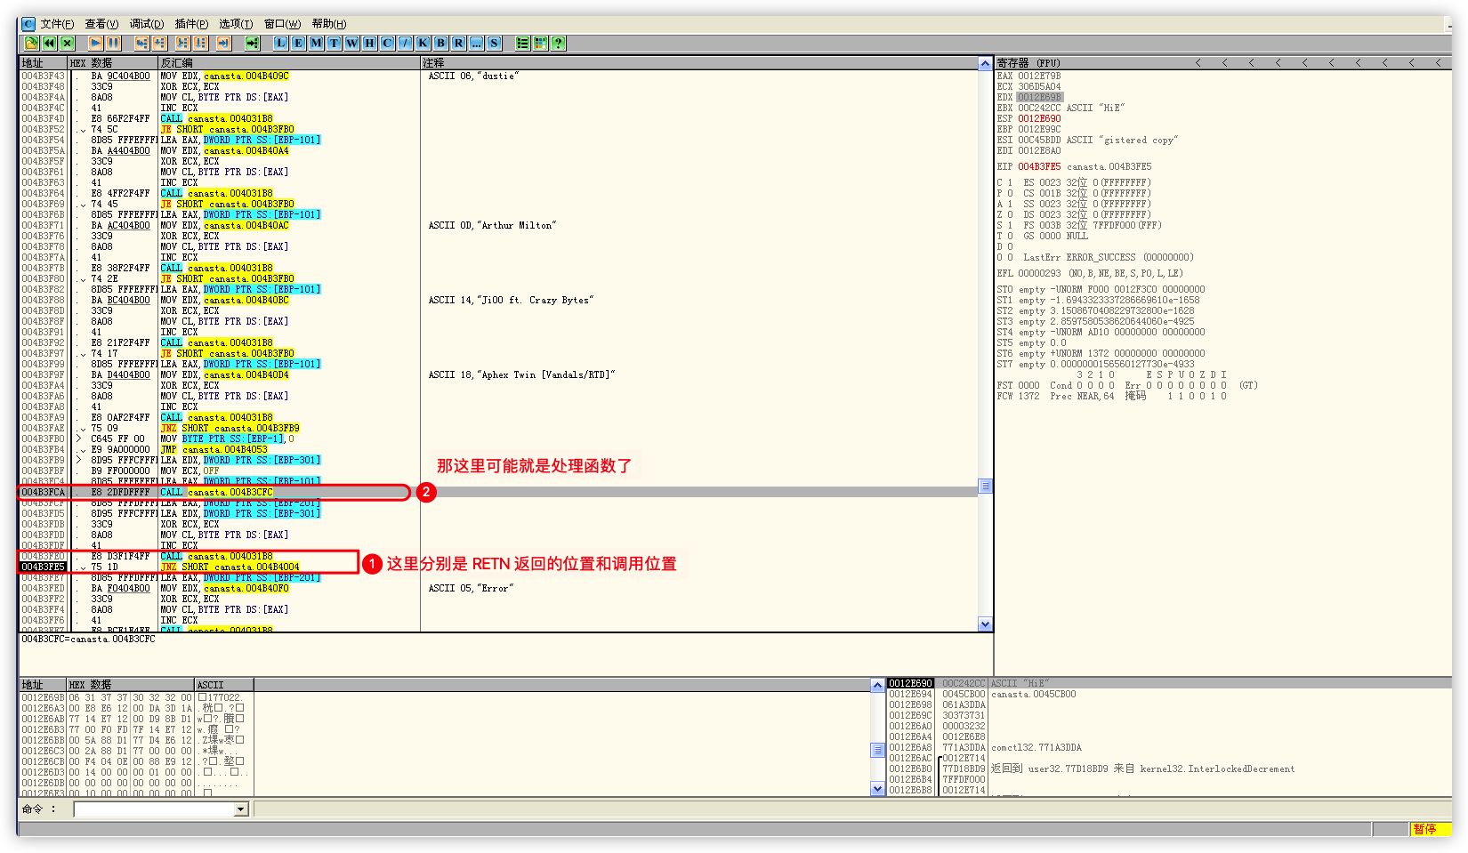
Task: Open the colorful appearance options icon
Action: pos(540,43)
